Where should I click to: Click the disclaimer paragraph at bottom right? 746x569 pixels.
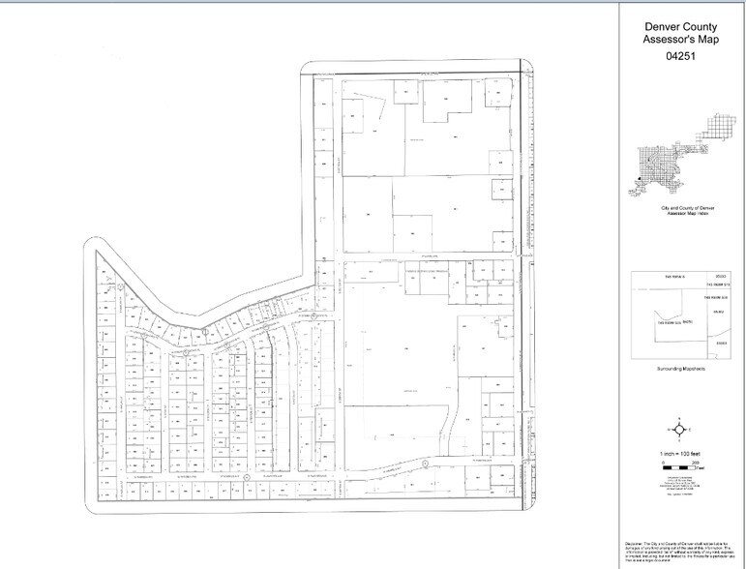coord(681,553)
